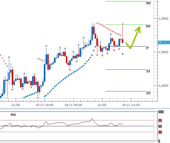The width and height of the screenshot is (170, 143).
Task: Select the black pivot P horizontal line
Action: [x=126, y=46]
